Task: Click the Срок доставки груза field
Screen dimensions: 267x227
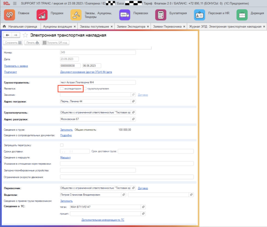Action: point(156,151)
